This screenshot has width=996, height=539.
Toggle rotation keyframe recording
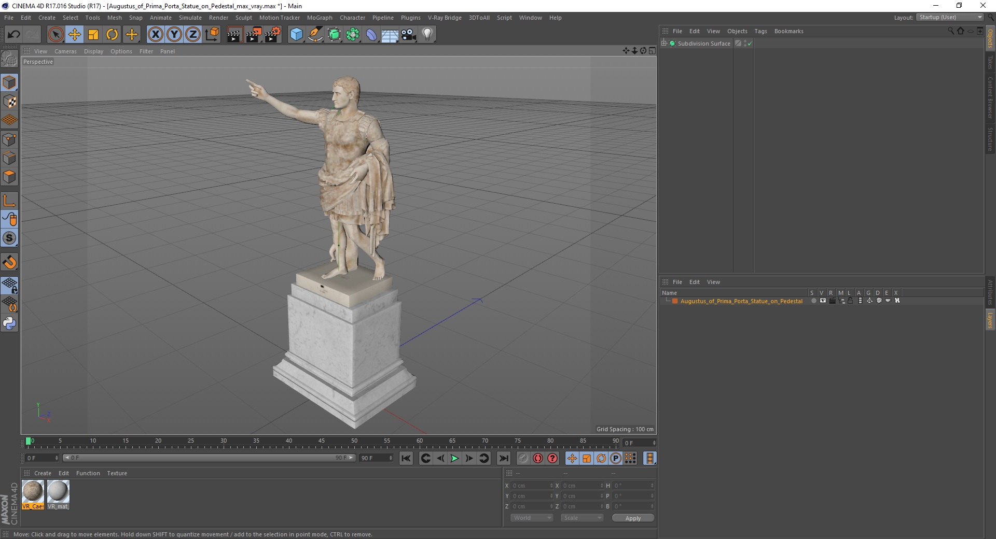(x=601, y=458)
